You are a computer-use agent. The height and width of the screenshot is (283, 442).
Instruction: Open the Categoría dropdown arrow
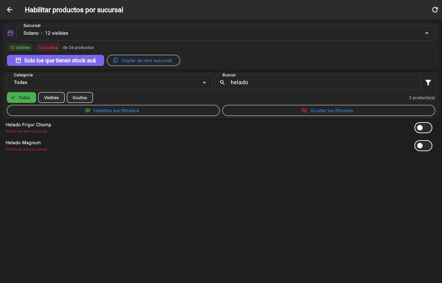(x=204, y=83)
